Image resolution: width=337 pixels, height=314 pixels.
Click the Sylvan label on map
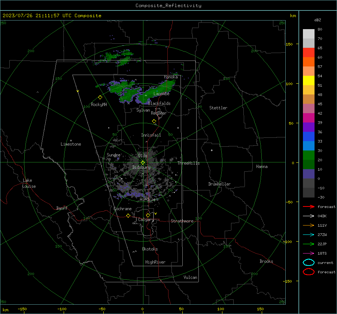click(x=143, y=110)
